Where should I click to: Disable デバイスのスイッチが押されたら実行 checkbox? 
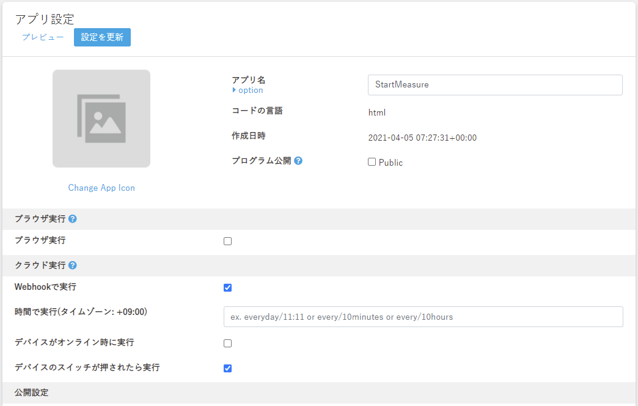[x=227, y=369]
